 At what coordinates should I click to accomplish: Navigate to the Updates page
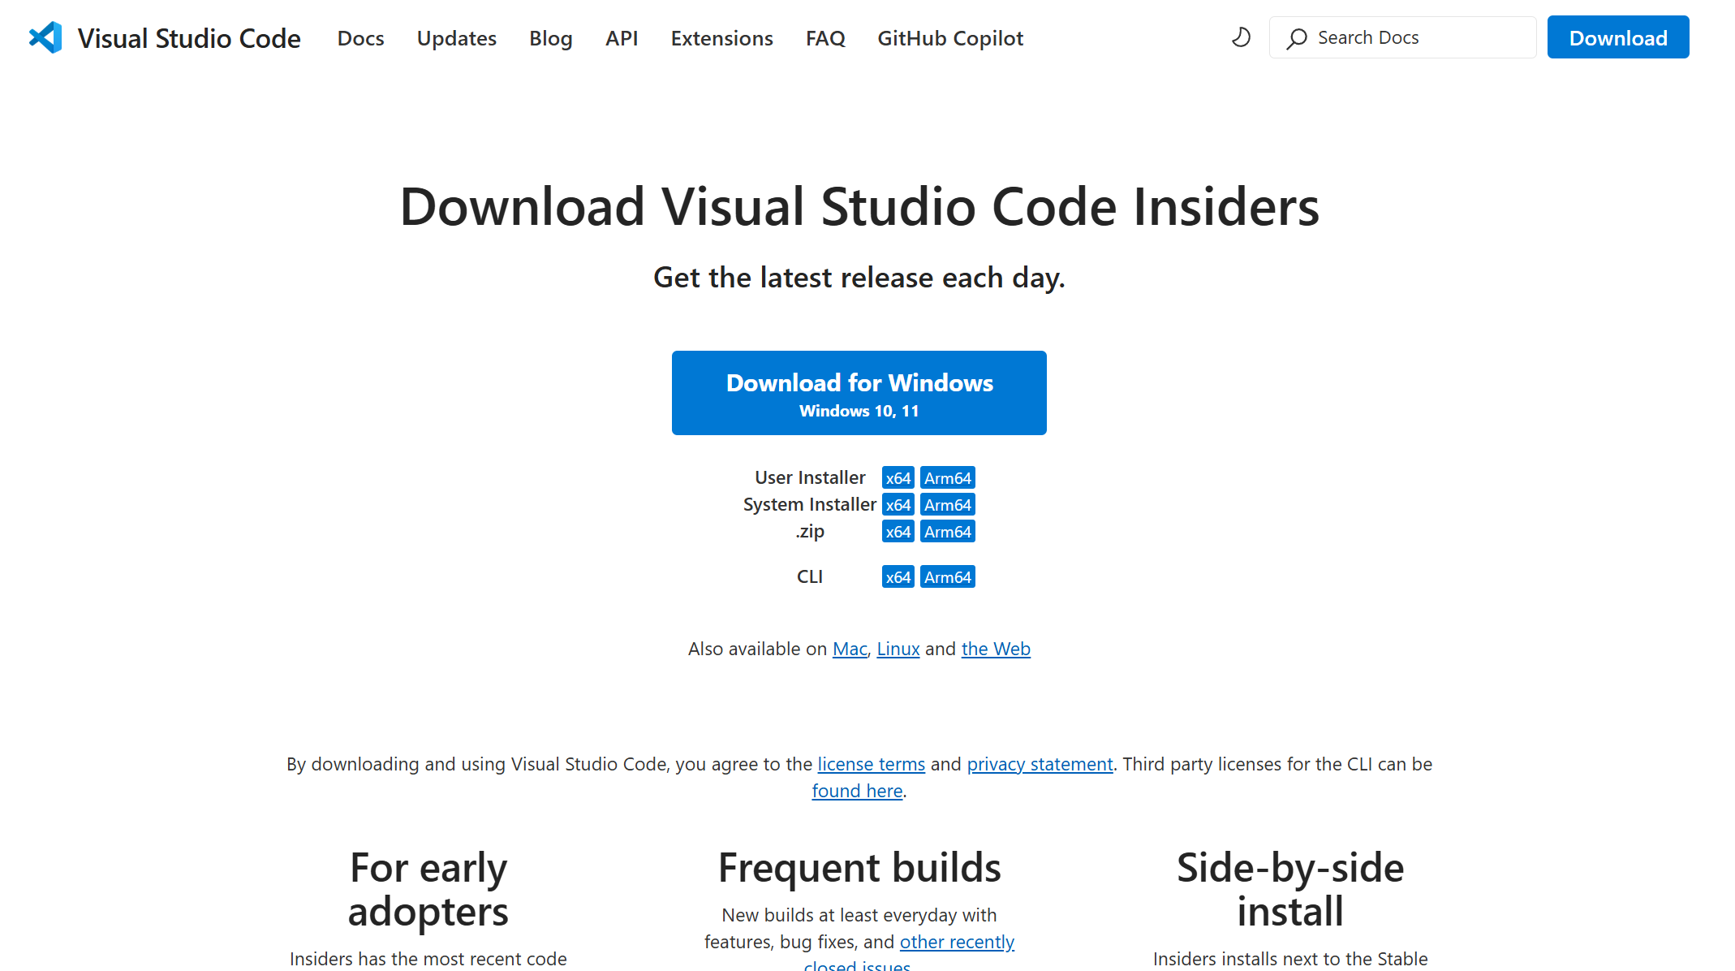coord(456,37)
